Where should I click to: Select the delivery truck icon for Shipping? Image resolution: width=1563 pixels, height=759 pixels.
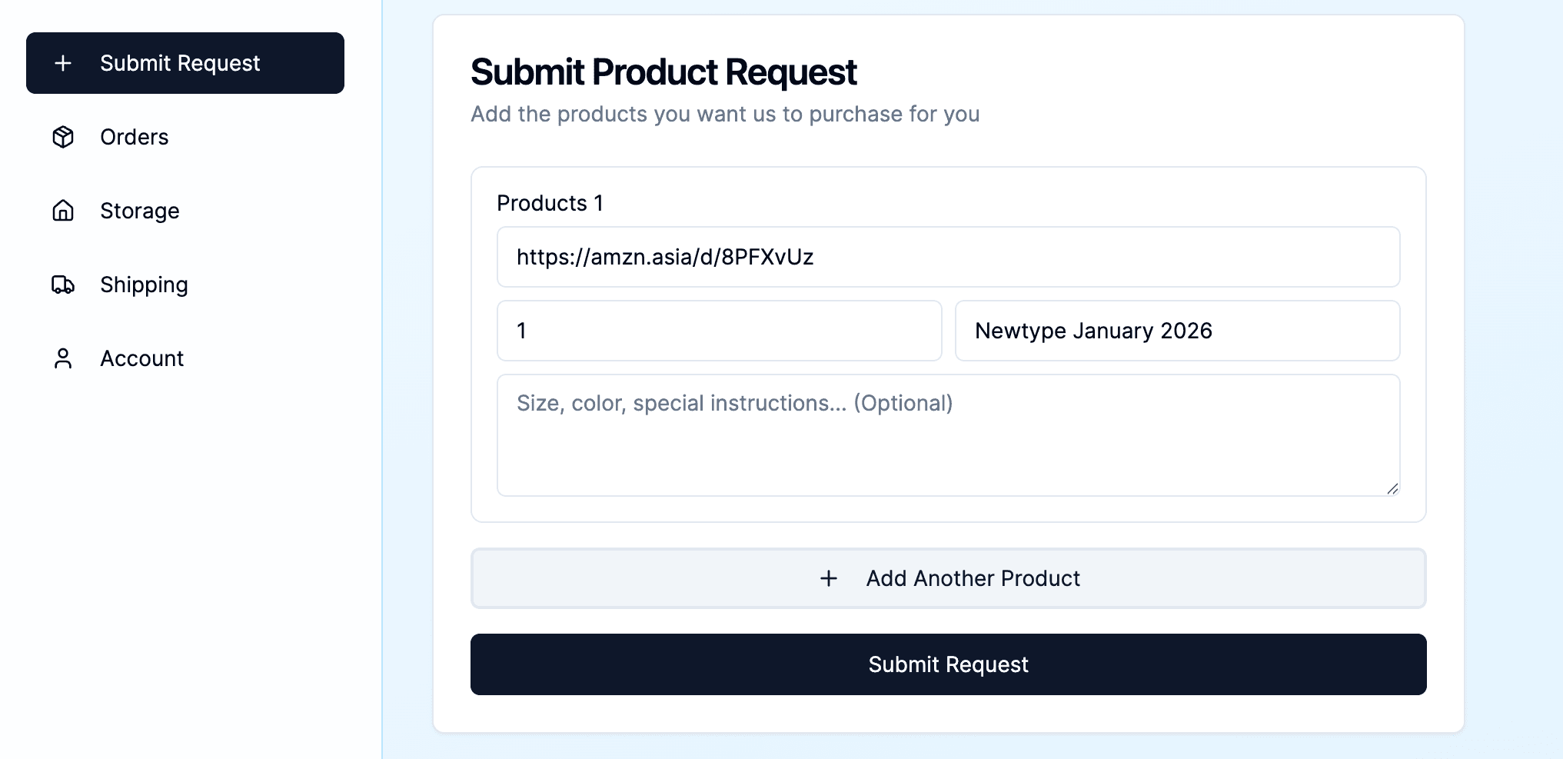click(62, 285)
